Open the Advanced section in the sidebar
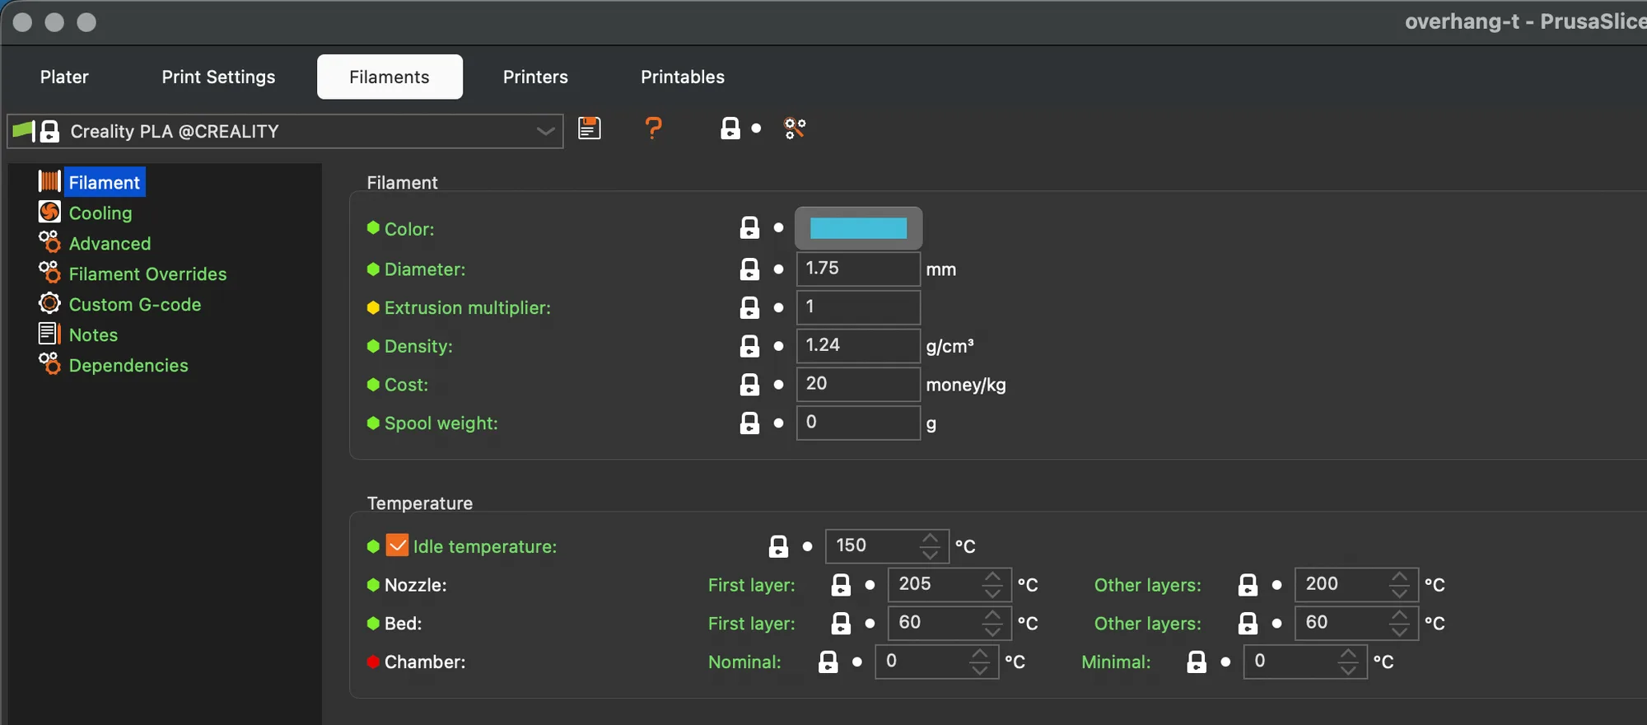The image size is (1647, 725). [x=110, y=243]
